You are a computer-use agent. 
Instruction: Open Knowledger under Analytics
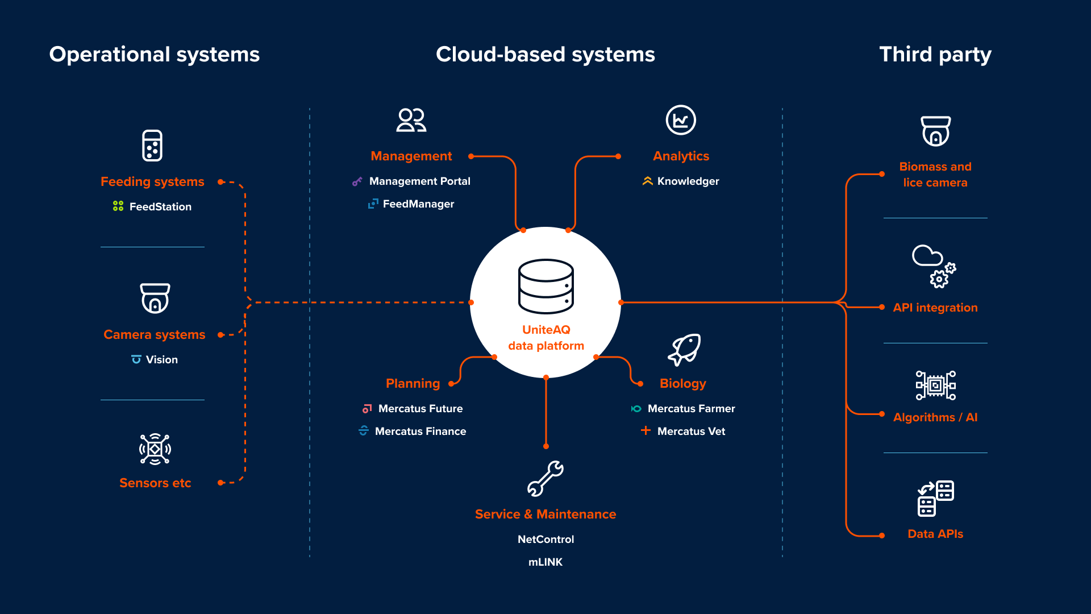(688, 181)
